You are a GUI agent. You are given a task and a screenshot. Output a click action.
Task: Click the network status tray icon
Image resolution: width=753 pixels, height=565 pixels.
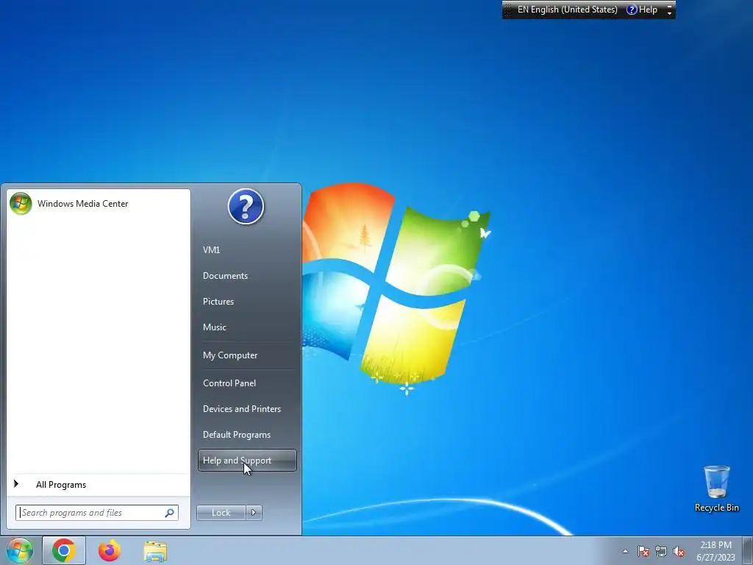[661, 551]
